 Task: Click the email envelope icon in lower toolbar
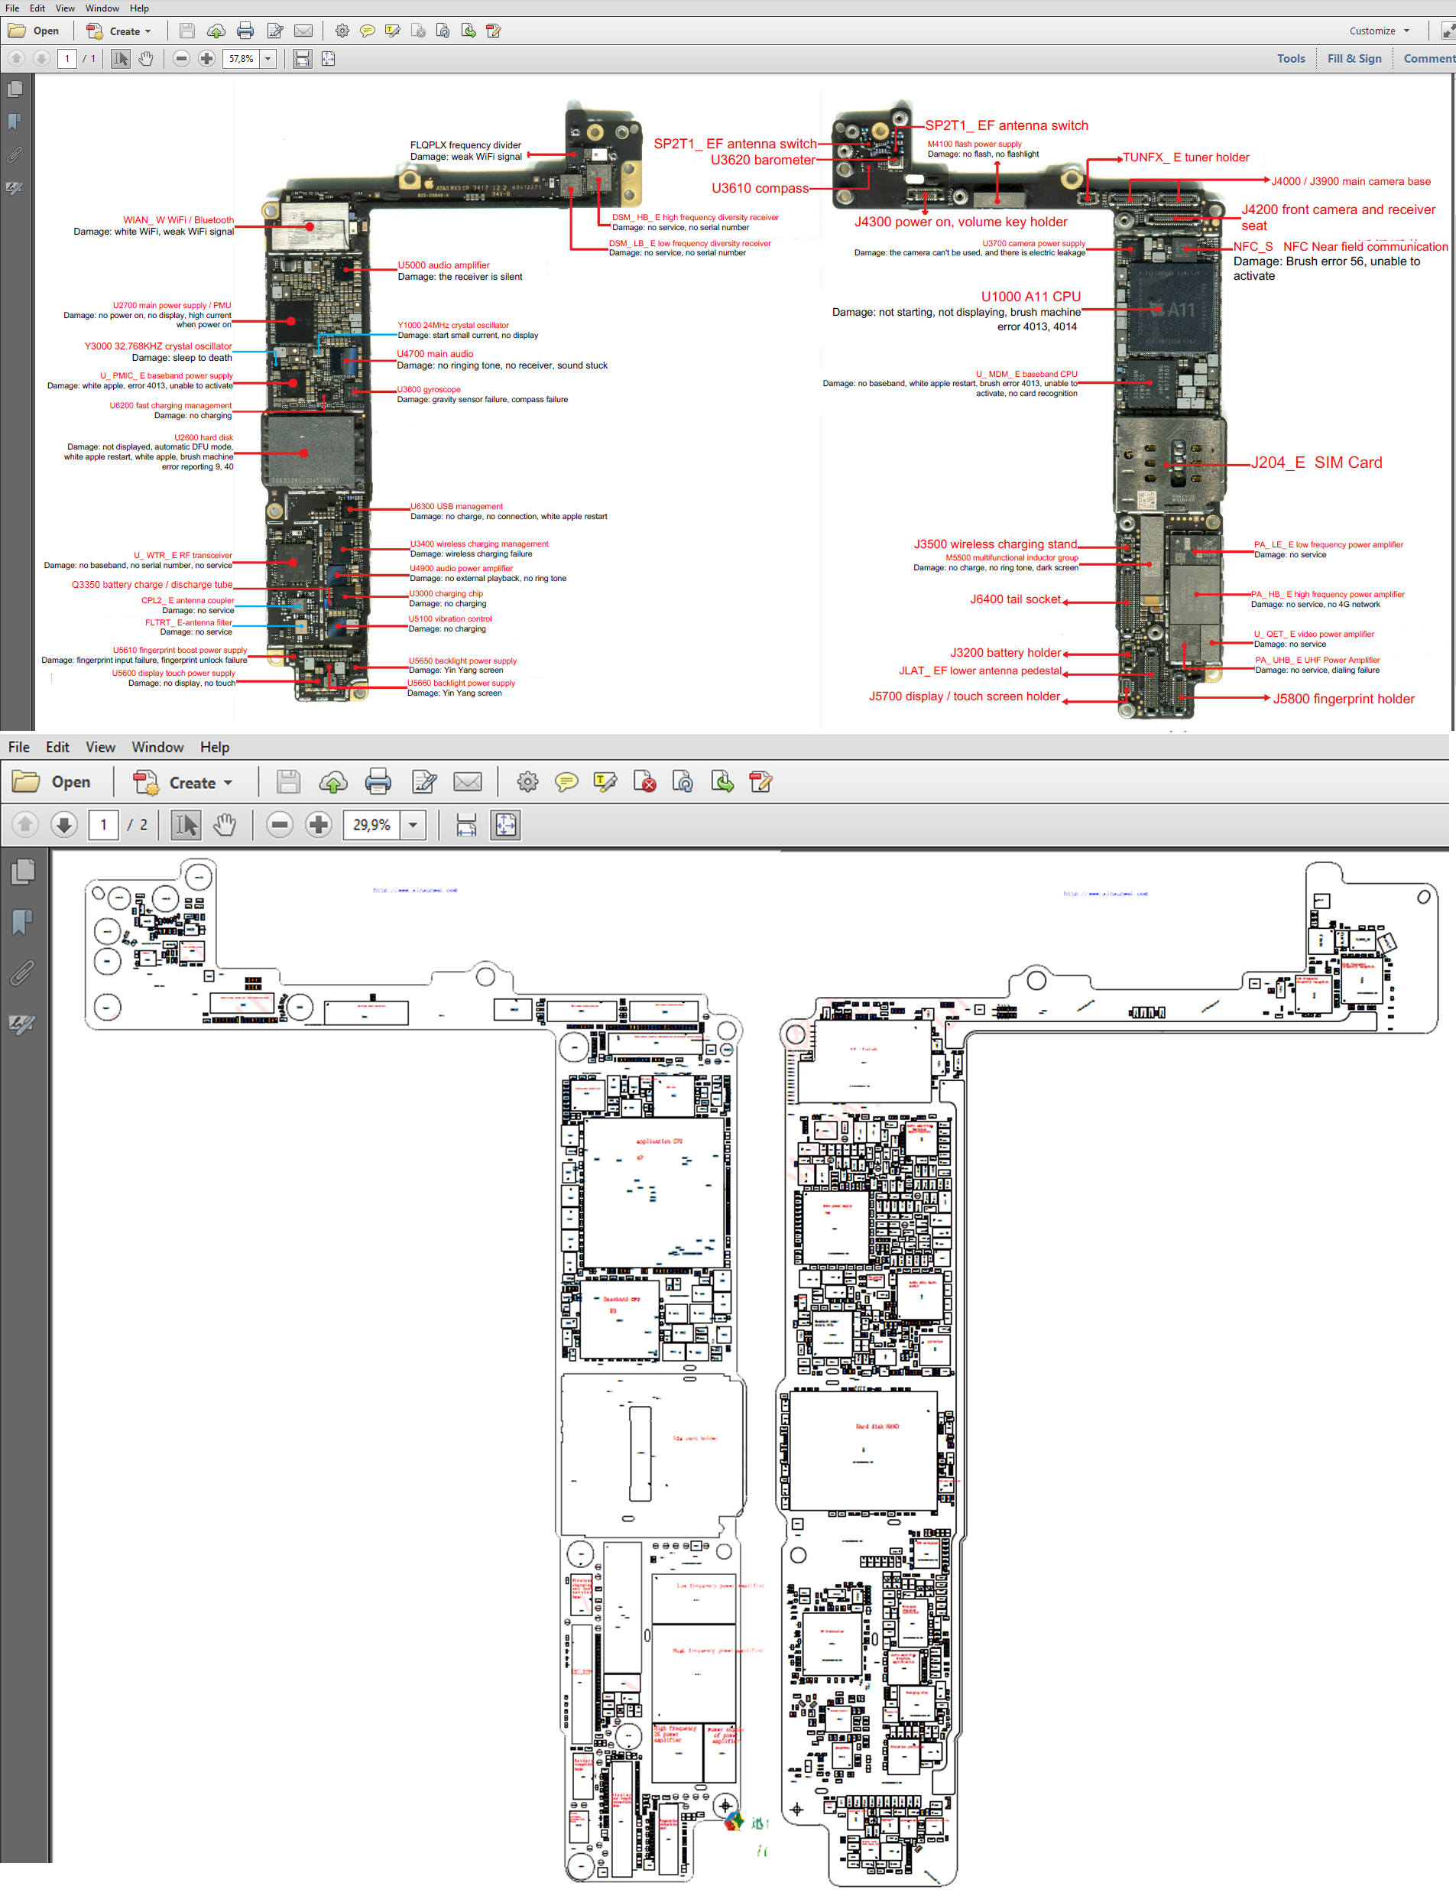pyautogui.click(x=467, y=783)
